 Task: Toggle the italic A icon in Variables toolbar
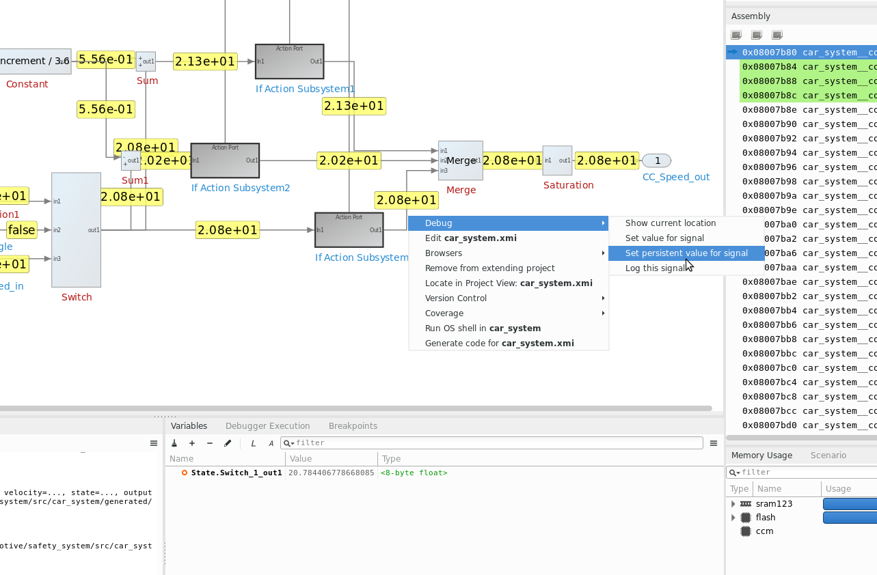(271, 443)
